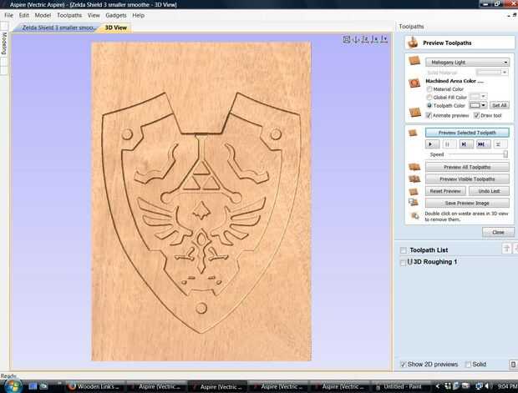518x393 pixels.
Task: Toggle the Solid checkbox
Action: click(468, 365)
